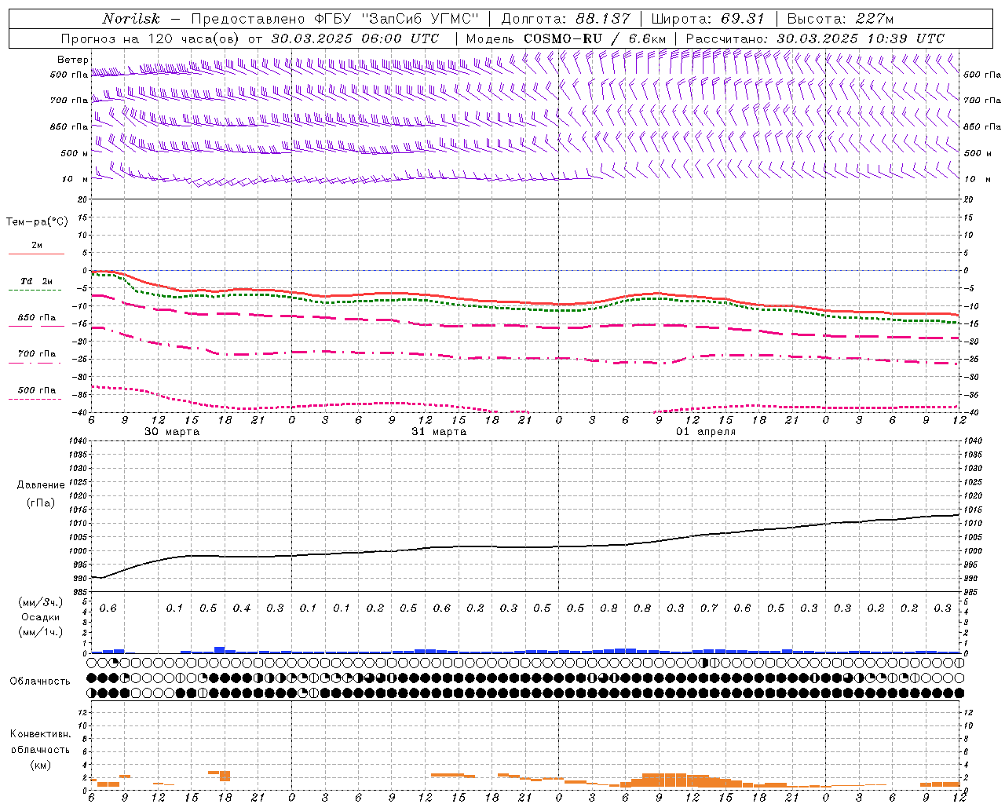This screenshot has height=804, width=1005.
Task: Click the Широта: 69.31 field
Action: 707,19
